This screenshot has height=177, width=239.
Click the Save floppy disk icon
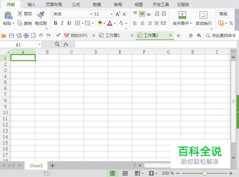coord(11,36)
